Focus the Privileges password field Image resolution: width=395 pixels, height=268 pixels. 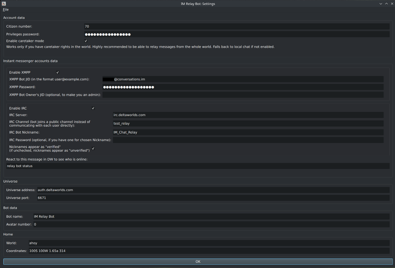pyautogui.click(x=237, y=34)
